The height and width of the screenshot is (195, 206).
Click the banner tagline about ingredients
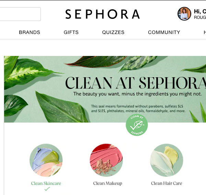tap(137, 94)
